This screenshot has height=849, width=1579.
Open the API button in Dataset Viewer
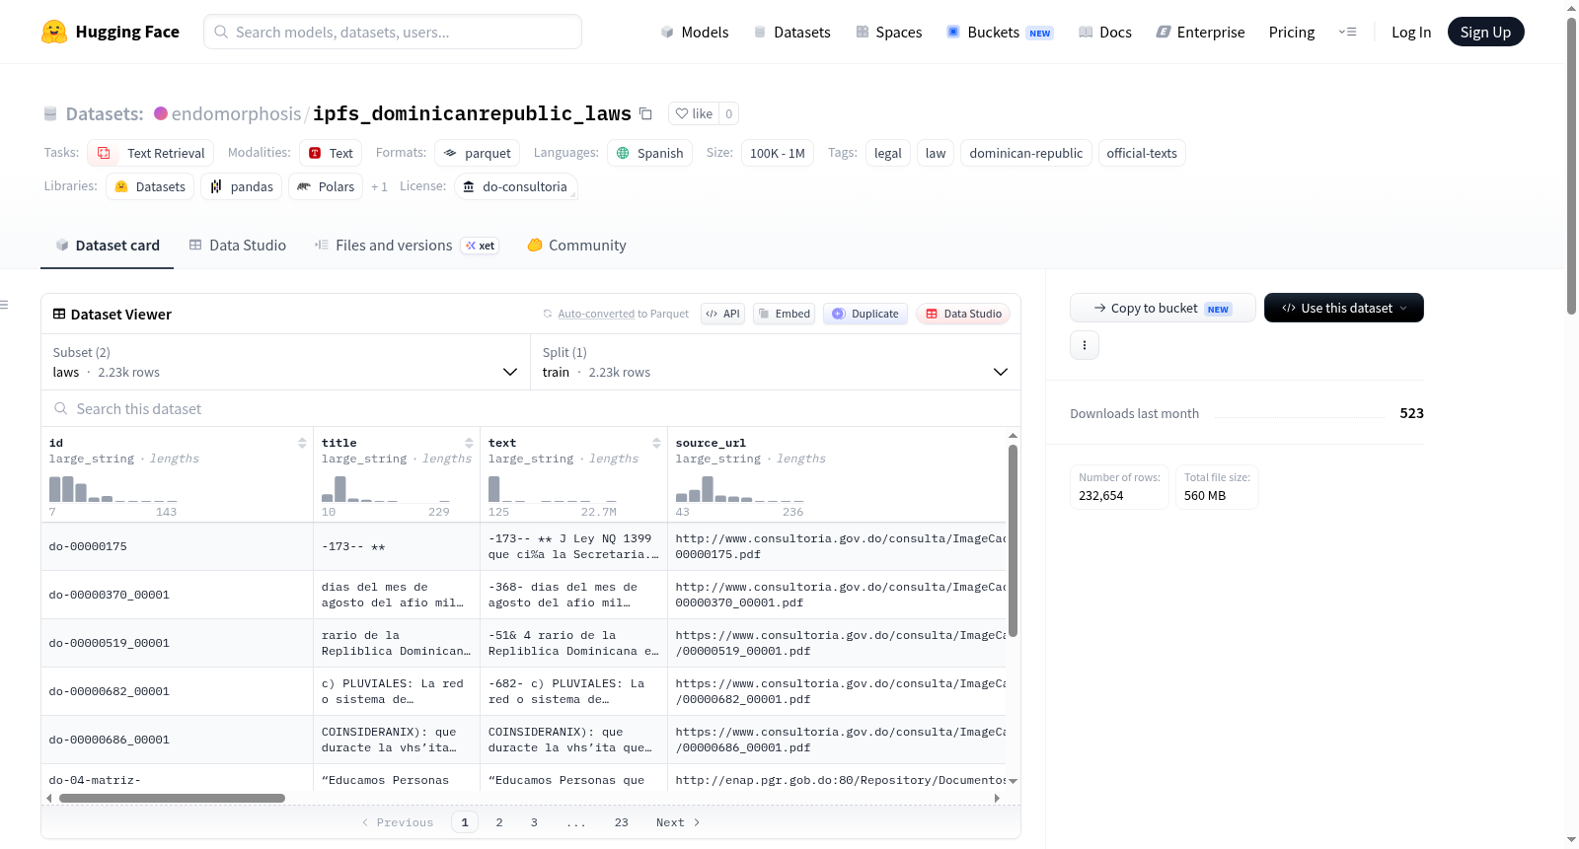722,314
